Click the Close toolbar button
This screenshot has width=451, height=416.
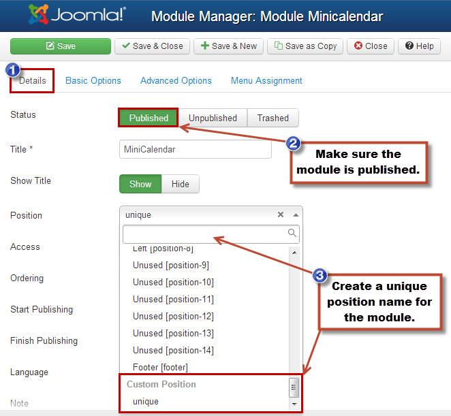(x=371, y=46)
